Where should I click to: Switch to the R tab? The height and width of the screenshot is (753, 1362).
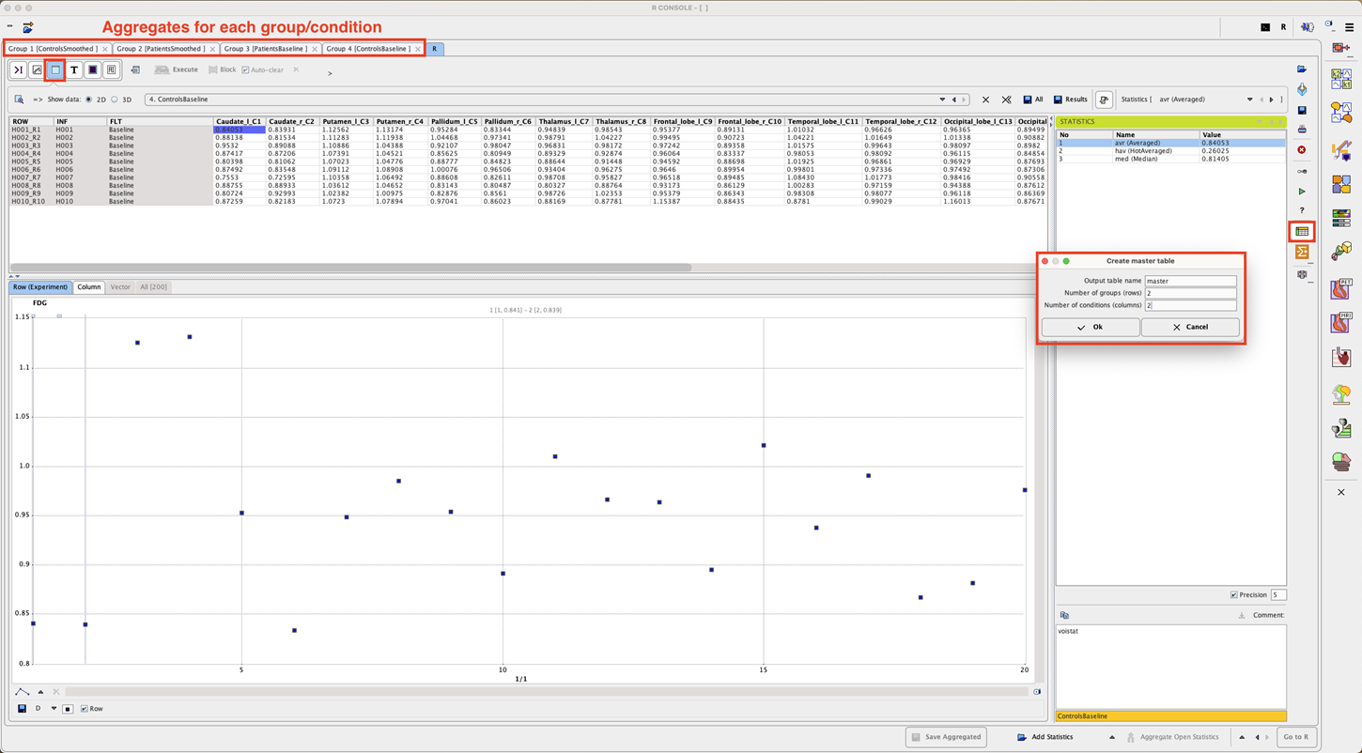[434, 49]
